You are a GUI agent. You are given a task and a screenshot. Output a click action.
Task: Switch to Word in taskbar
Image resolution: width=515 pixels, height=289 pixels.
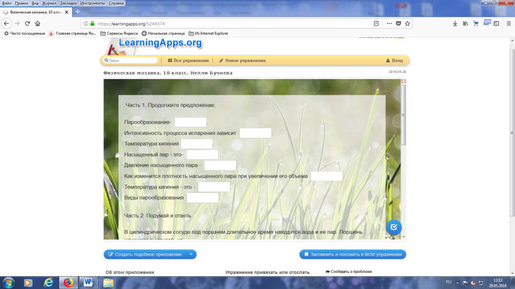coord(88,282)
